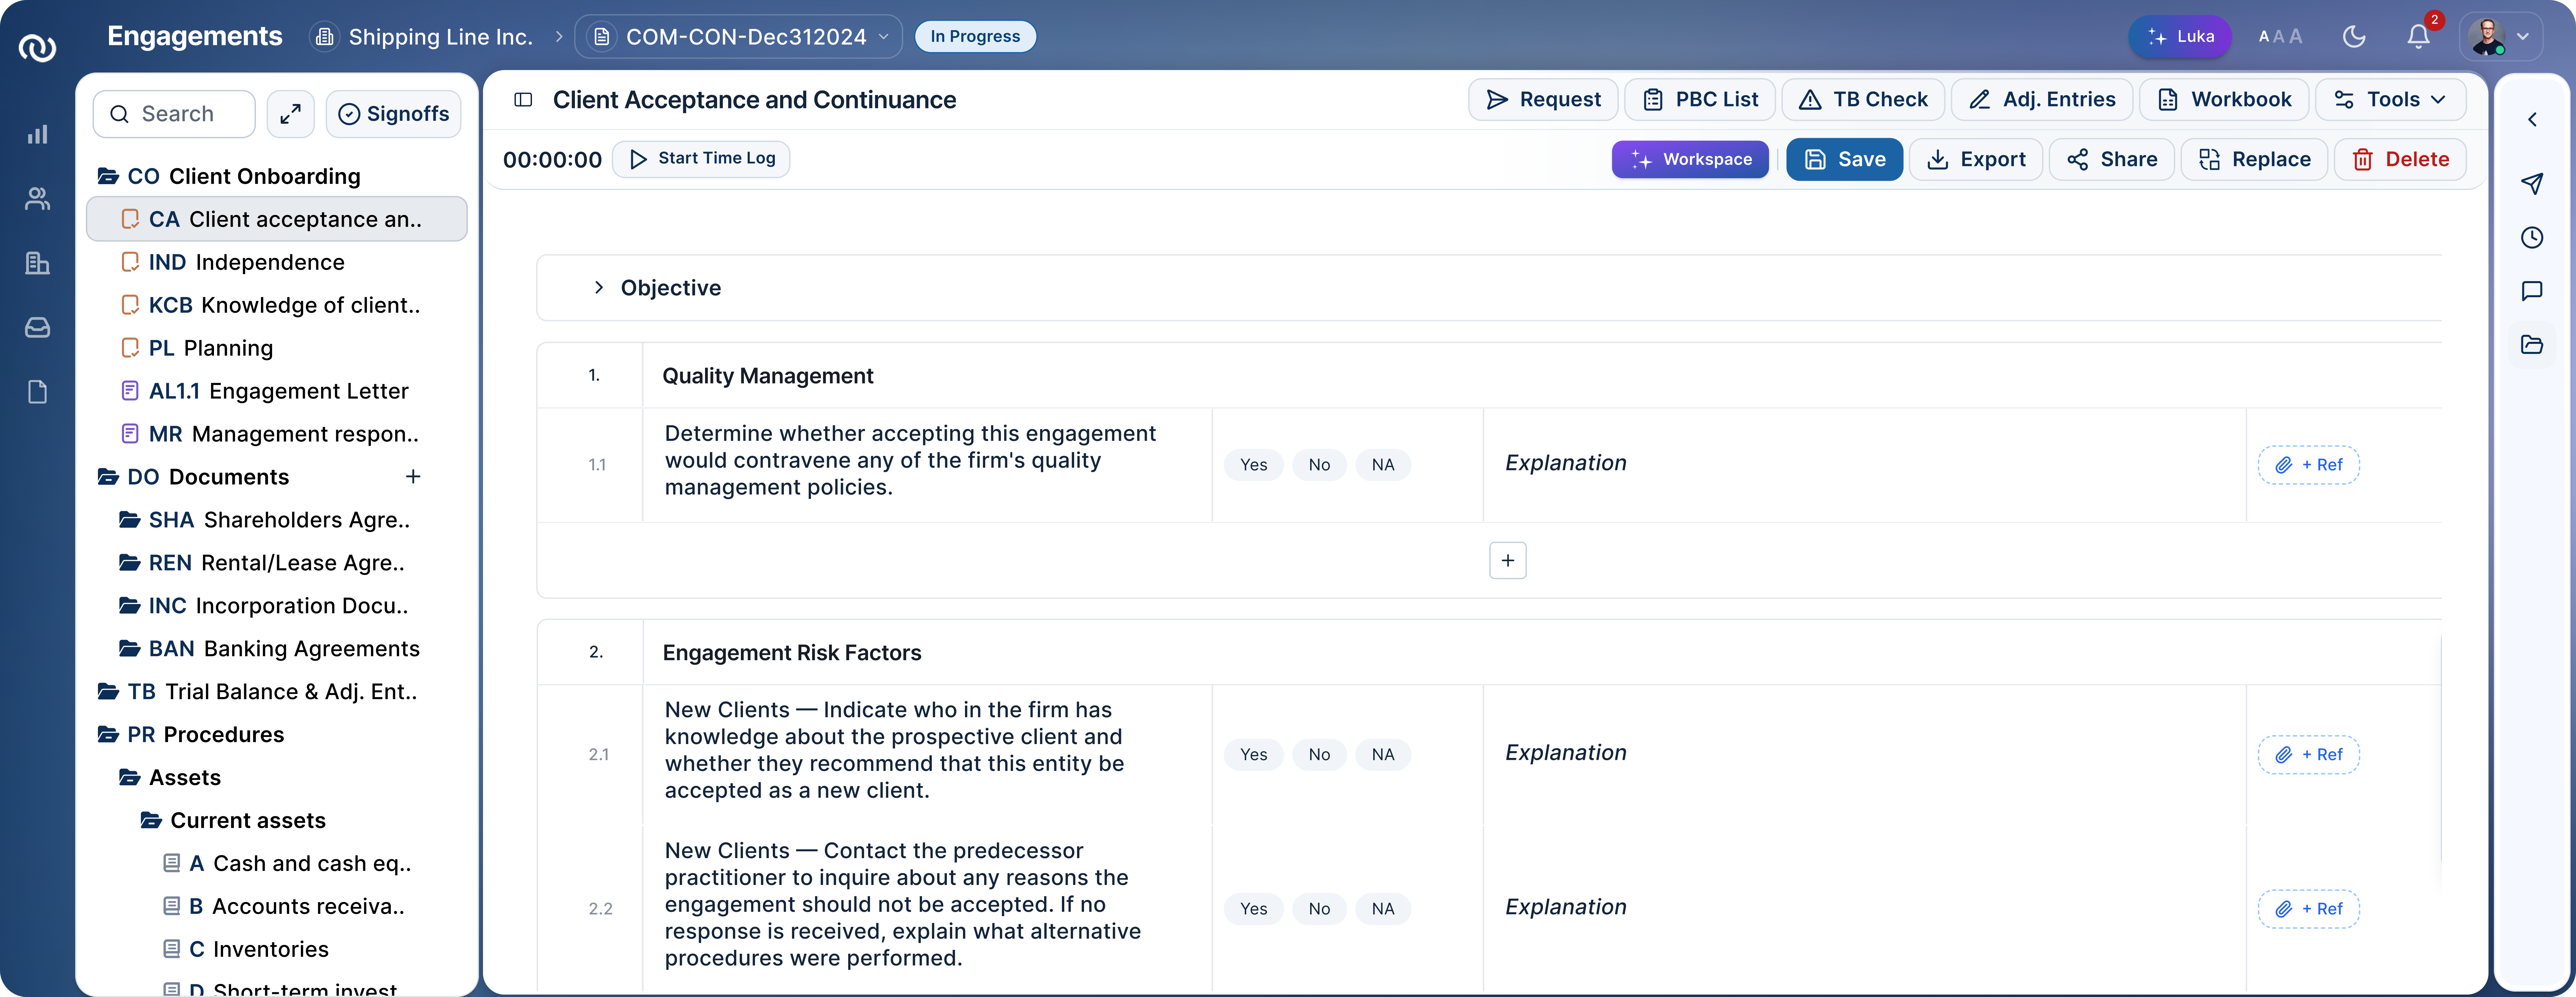Viewport: 2576px width, 997px height.
Task: Toggle the sidebar panel icon beside page title
Action: pos(523,100)
